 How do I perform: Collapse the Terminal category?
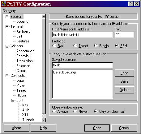click(7, 26)
